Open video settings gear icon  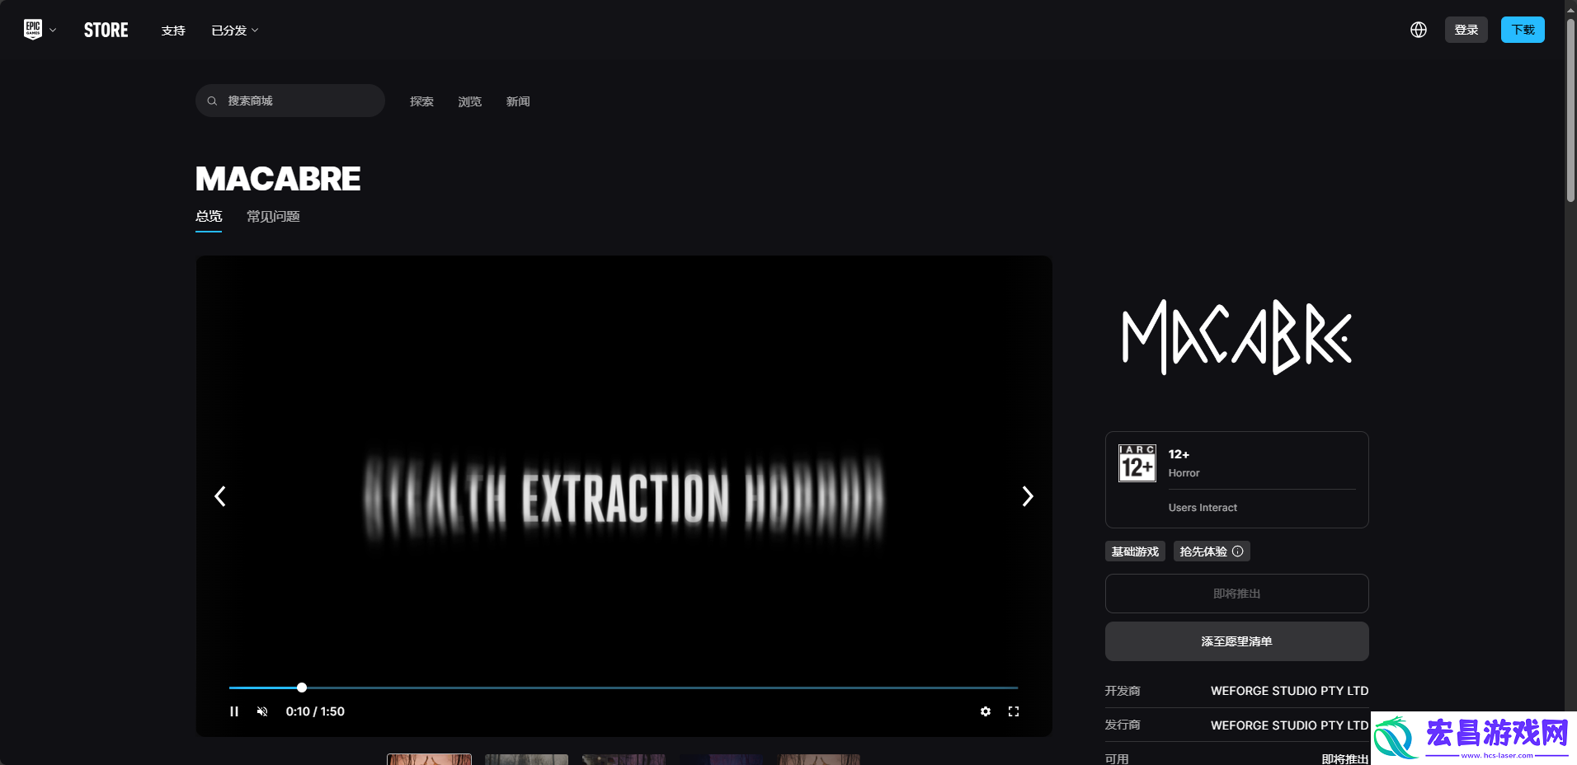point(986,711)
